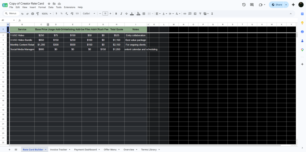Add a comment using the toolbar comment icon

click(190, 14)
